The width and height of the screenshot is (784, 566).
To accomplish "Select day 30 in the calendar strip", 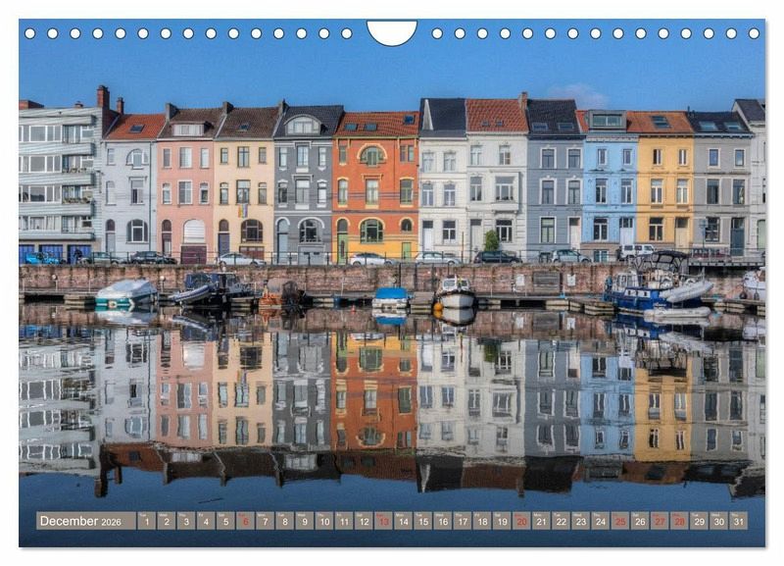I will (x=719, y=521).
